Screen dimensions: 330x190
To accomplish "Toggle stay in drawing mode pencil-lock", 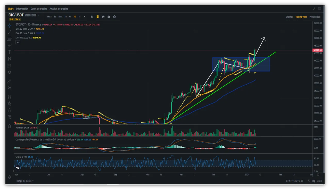I will [x=10, y=104].
